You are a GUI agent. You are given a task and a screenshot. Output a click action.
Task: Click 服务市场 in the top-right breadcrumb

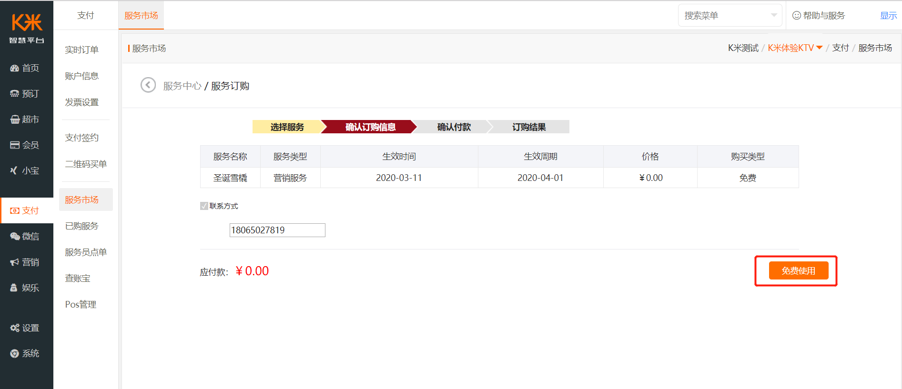click(875, 48)
